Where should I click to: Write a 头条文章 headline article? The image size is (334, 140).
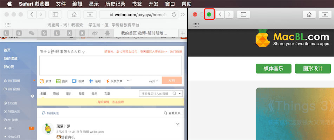click(114, 81)
